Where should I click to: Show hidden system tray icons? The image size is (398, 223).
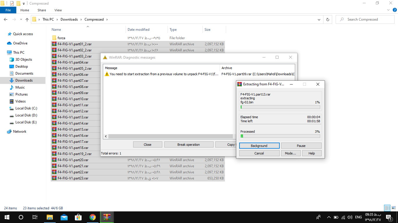[x=329, y=217]
